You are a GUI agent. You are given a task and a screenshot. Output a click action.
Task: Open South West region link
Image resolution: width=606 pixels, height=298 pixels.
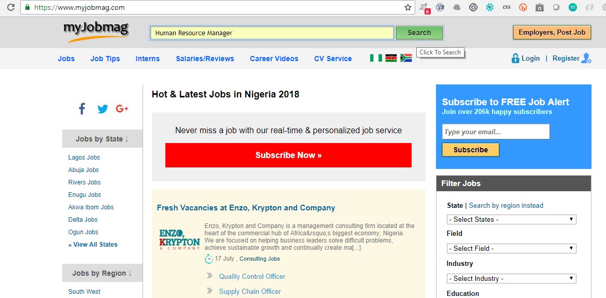(x=84, y=291)
